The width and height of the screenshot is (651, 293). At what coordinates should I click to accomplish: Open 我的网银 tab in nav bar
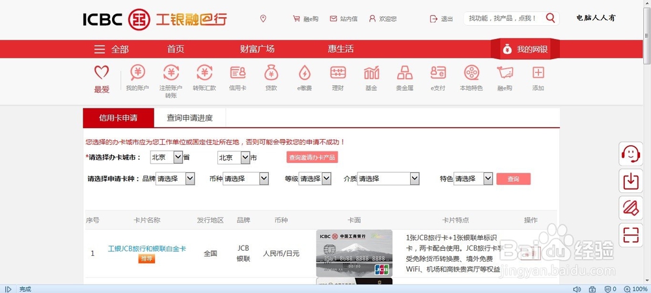[x=525, y=49]
